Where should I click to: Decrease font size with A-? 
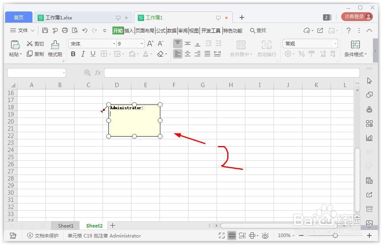(x=160, y=44)
